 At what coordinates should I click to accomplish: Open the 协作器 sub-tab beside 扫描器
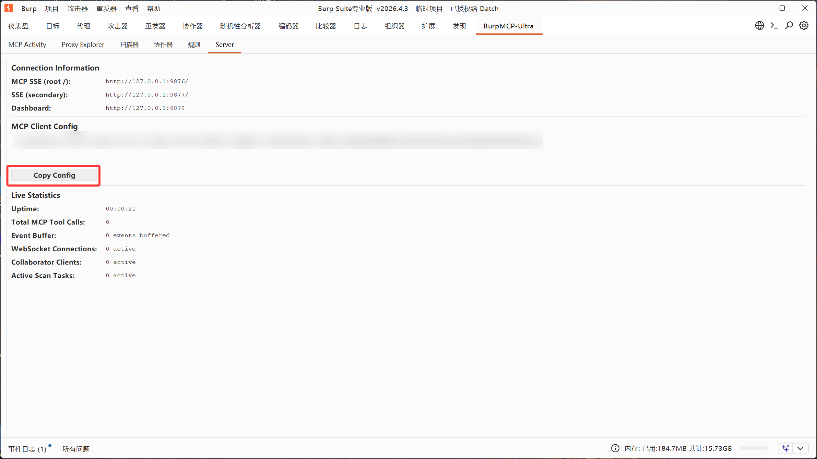(163, 44)
